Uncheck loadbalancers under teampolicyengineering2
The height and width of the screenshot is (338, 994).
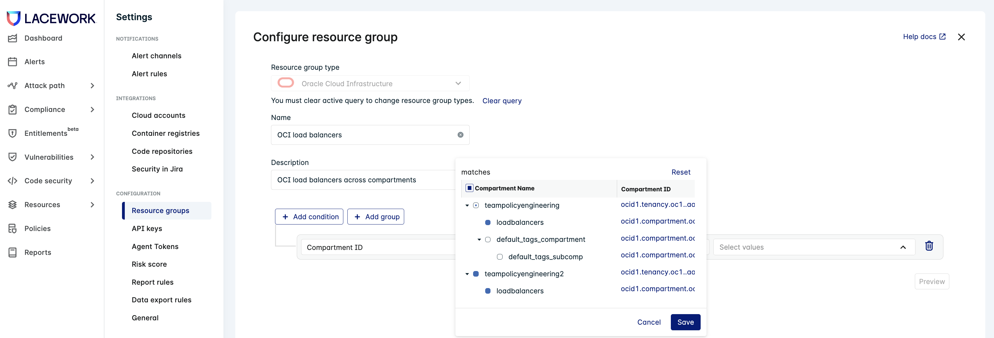tap(488, 291)
